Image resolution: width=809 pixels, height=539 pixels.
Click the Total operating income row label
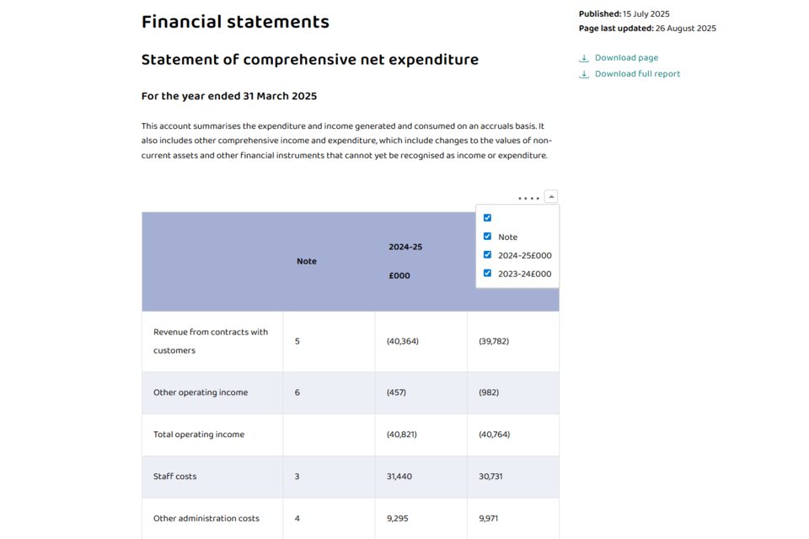click(199, 435)
